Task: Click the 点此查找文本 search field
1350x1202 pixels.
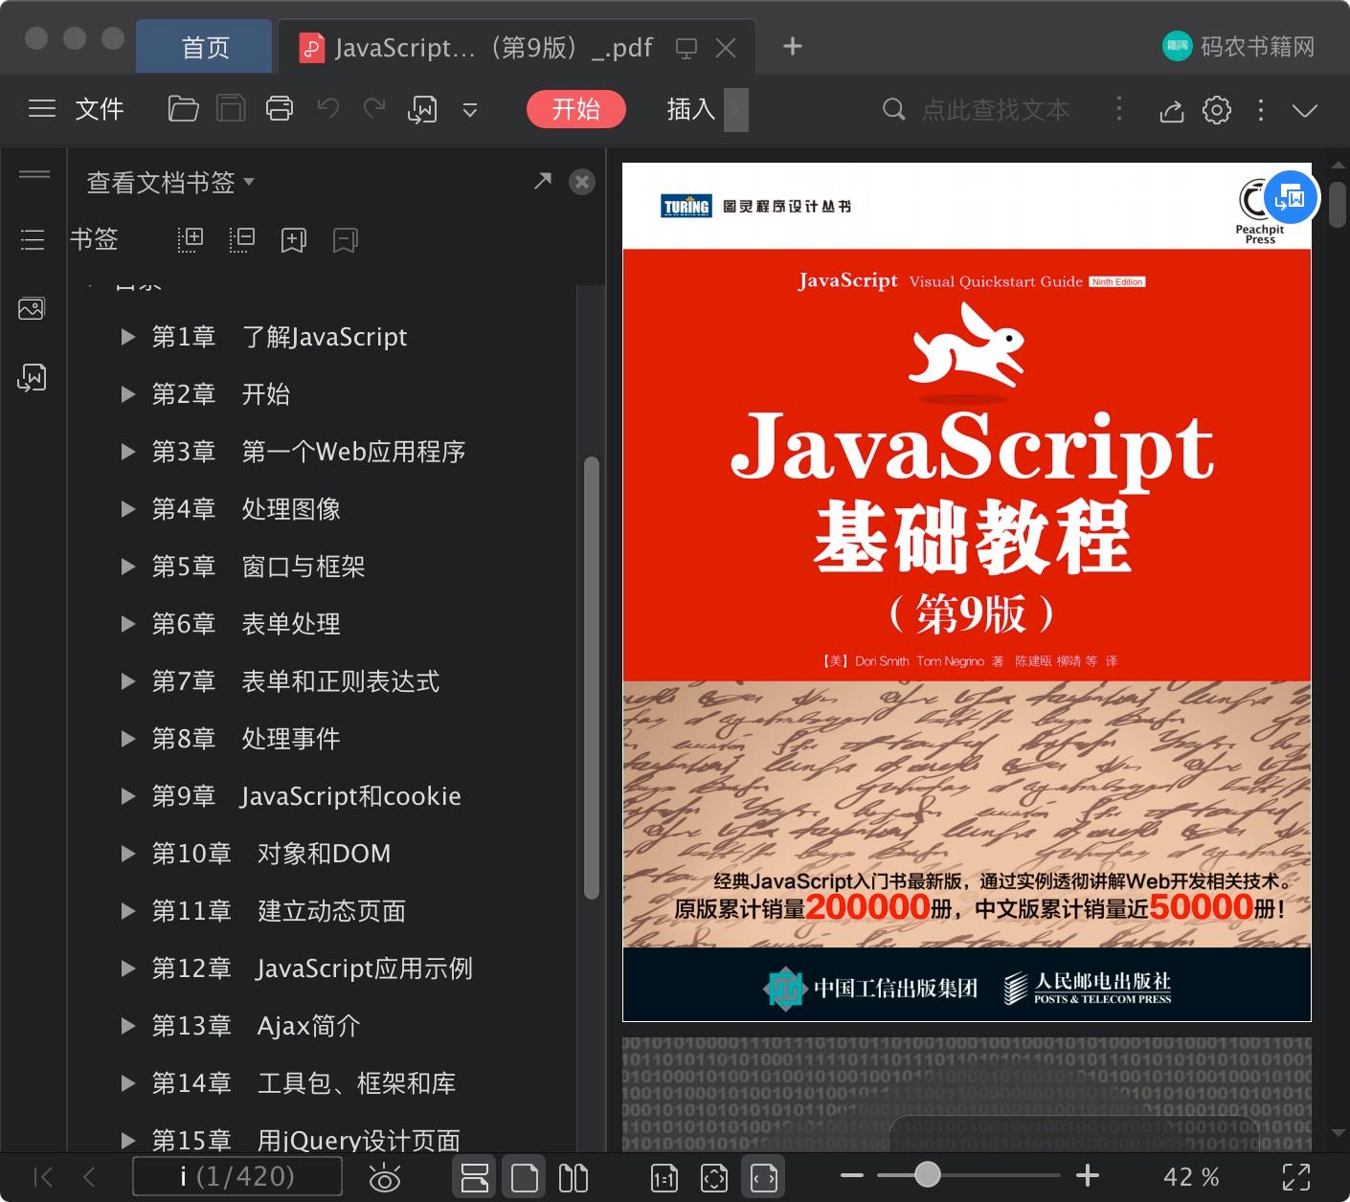Action: click(x=996, y=110)
